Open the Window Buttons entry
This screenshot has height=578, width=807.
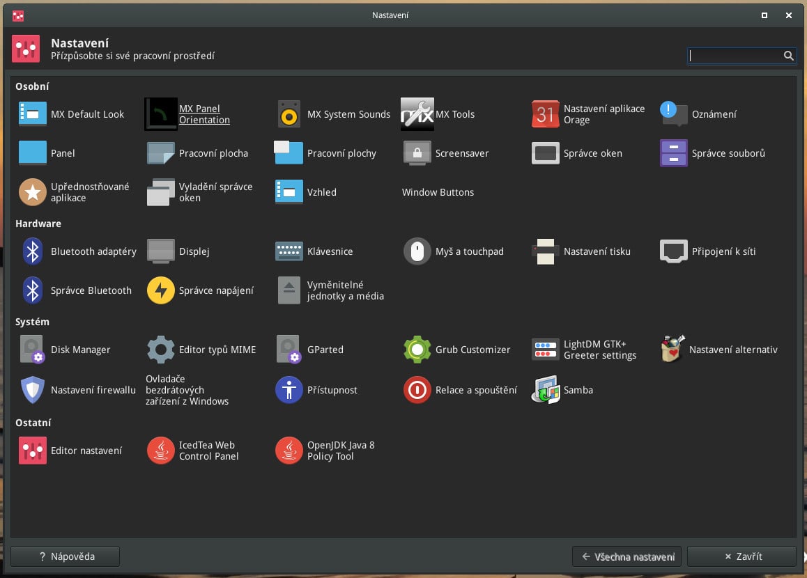438,192
